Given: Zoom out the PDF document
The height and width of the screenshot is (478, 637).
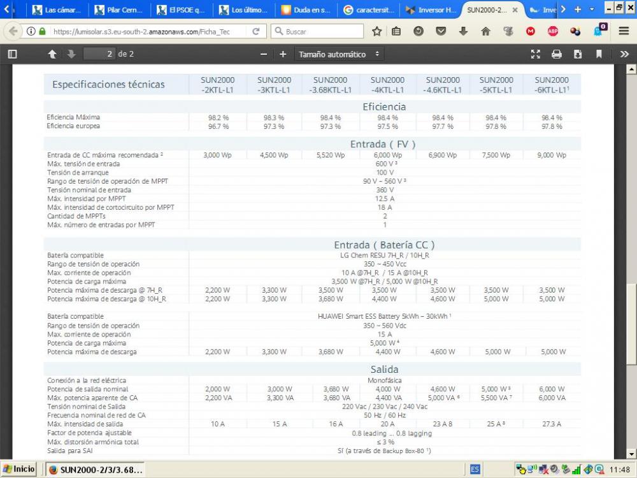Looking at the screenshot, I should coord(264,54).
